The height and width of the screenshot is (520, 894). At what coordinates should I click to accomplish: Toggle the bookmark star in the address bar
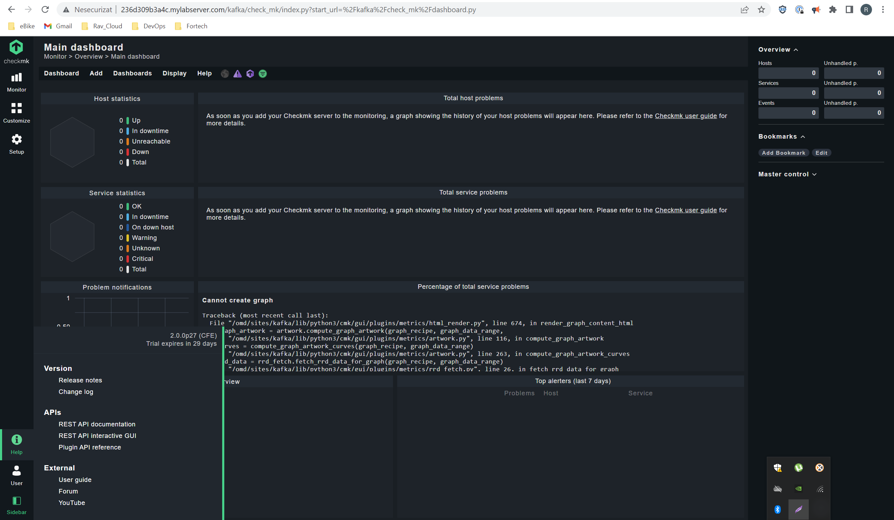(761, 9)
